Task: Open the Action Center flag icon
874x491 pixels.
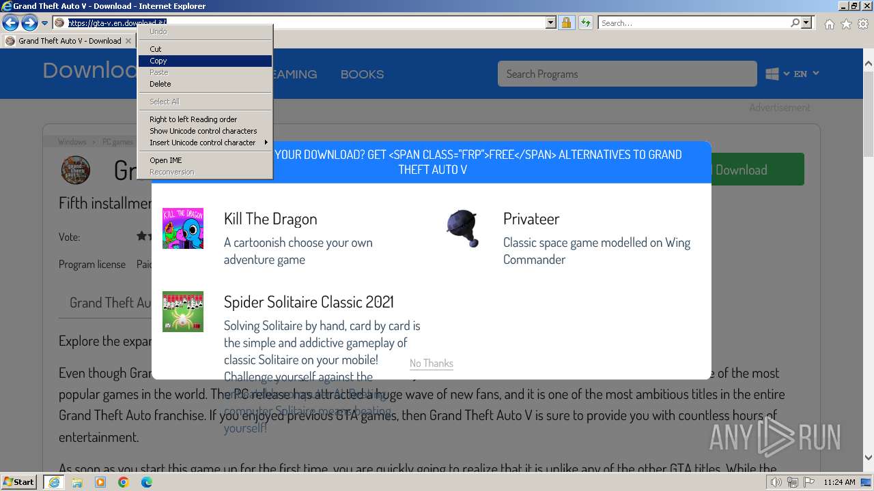Action: coord(808,482)
